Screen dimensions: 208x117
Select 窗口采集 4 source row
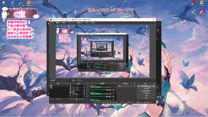(x=79, y=94)
